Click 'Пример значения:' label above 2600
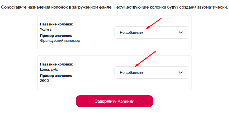Viewport: 229px width, 113px height. pyautogui.click(x=56, y=76)
